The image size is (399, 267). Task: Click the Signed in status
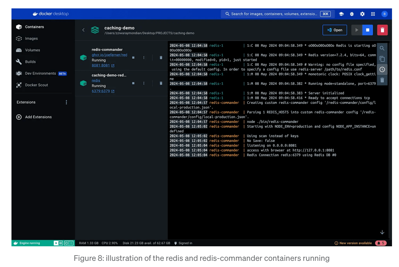pyautogui.click(x=183, y=243)
